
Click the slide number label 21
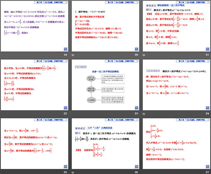(207, 55)
